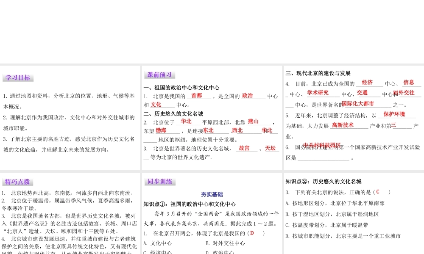Select option A. 按地形区划分
This screenshot has height=254, width=424.
[335, 203]
